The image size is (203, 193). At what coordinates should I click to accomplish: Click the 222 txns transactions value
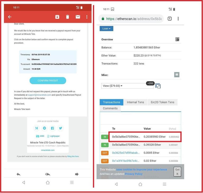coord(139,63)
